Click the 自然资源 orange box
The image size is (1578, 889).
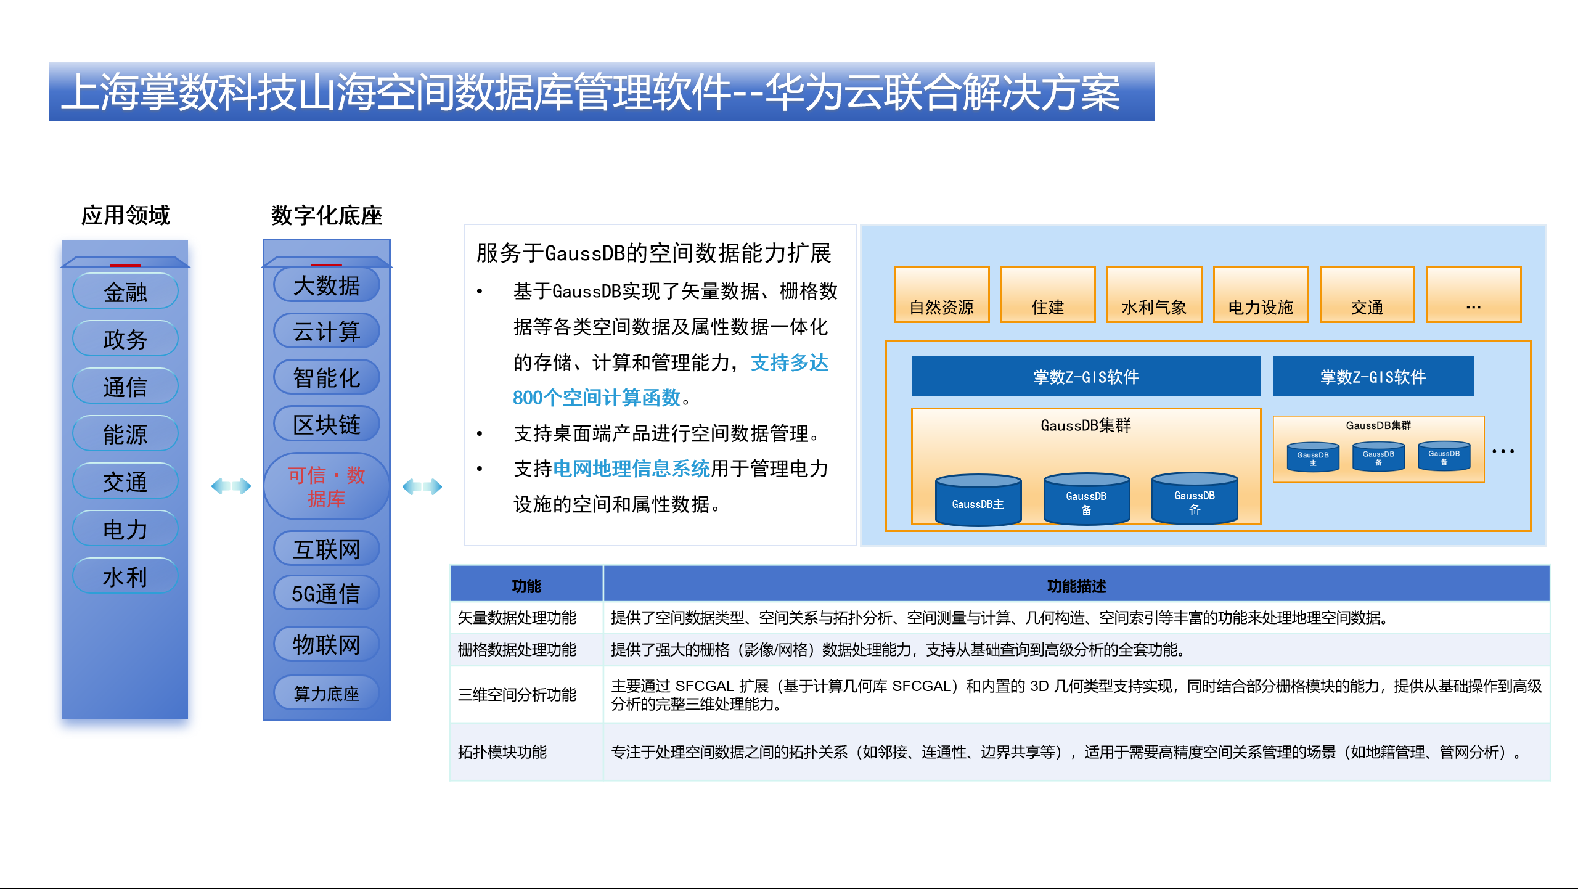coord(941,295)
